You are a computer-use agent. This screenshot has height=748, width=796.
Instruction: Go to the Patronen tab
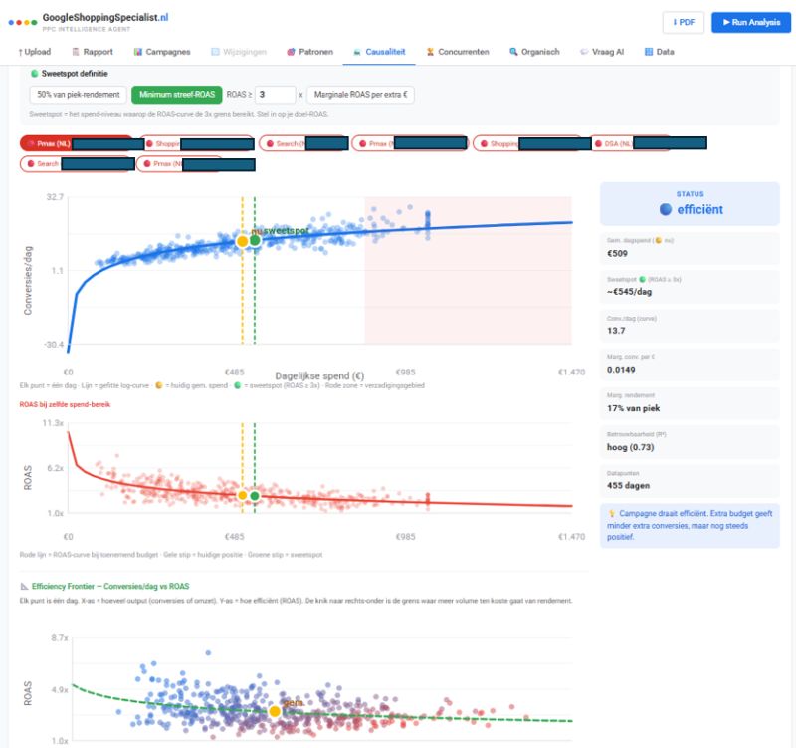pyautogui.click(x=309, y=52)
